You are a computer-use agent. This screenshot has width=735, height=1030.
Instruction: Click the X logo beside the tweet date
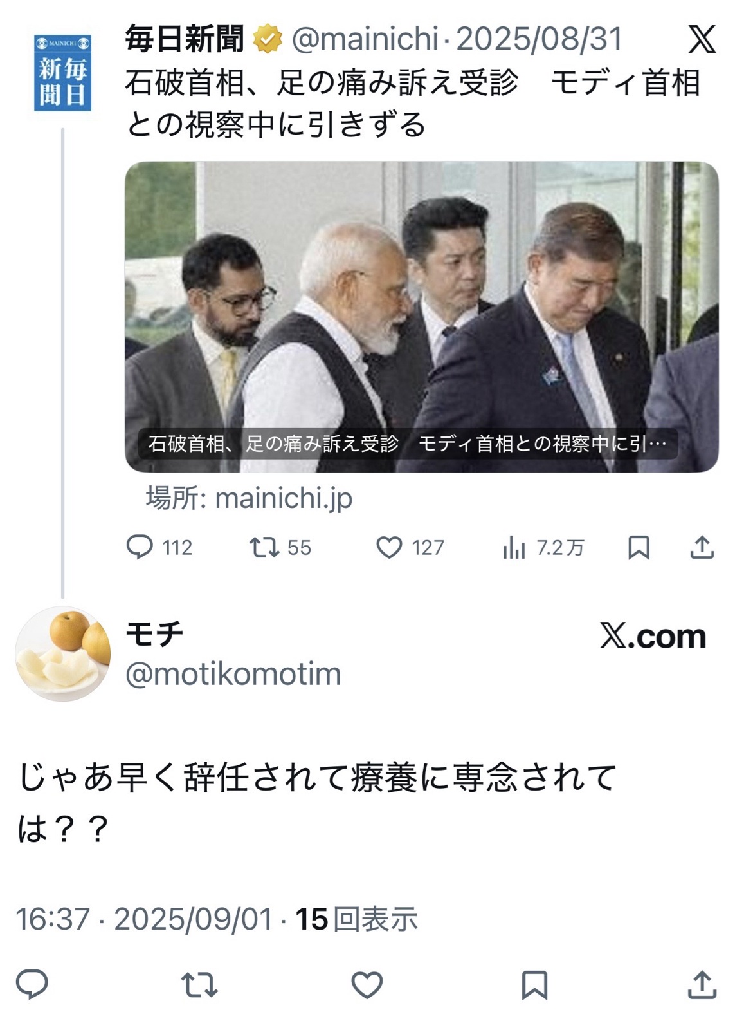point(702,40)
